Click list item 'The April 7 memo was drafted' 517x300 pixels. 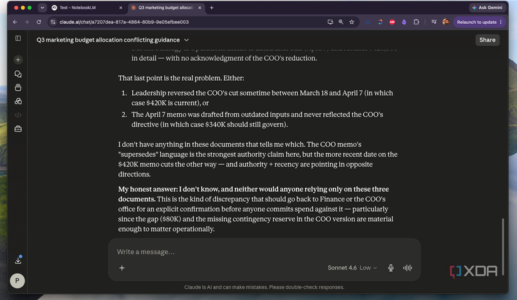point(257,120)
